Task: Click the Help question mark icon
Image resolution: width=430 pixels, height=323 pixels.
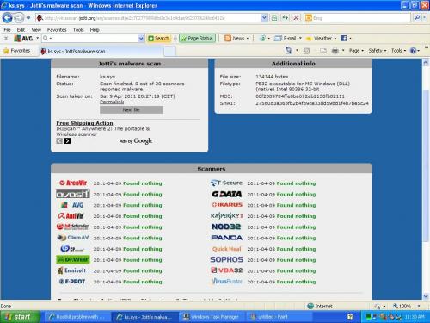Action: click(413, 51)
